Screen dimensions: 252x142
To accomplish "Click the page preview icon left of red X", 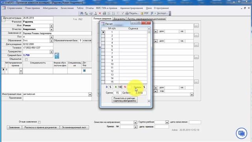I will pyautogui.click(x=95, y=13).
